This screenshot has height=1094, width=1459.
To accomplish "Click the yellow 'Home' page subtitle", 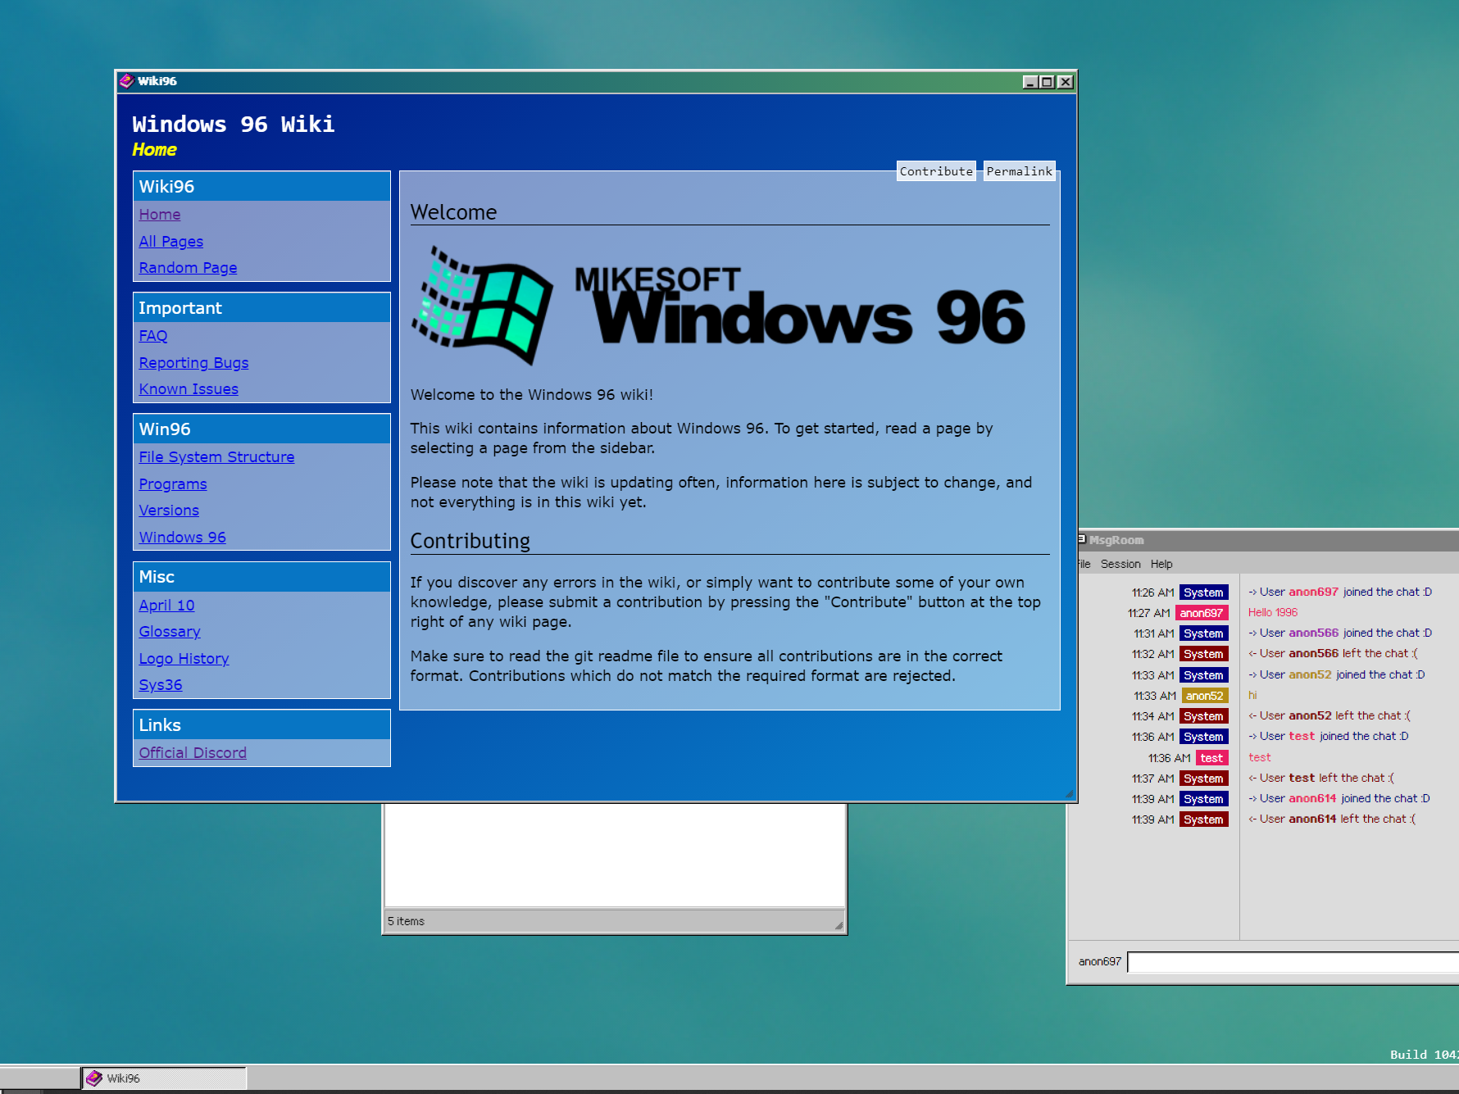I will pyautogui.click(x=154, y=150).
